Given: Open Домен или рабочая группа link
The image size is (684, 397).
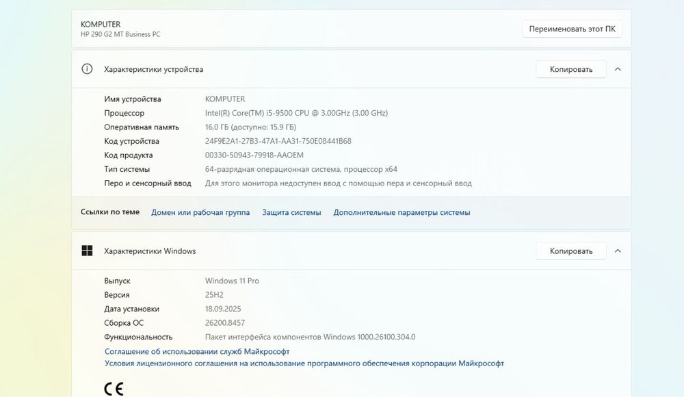Looking at the screenshot, I should 200,212.
